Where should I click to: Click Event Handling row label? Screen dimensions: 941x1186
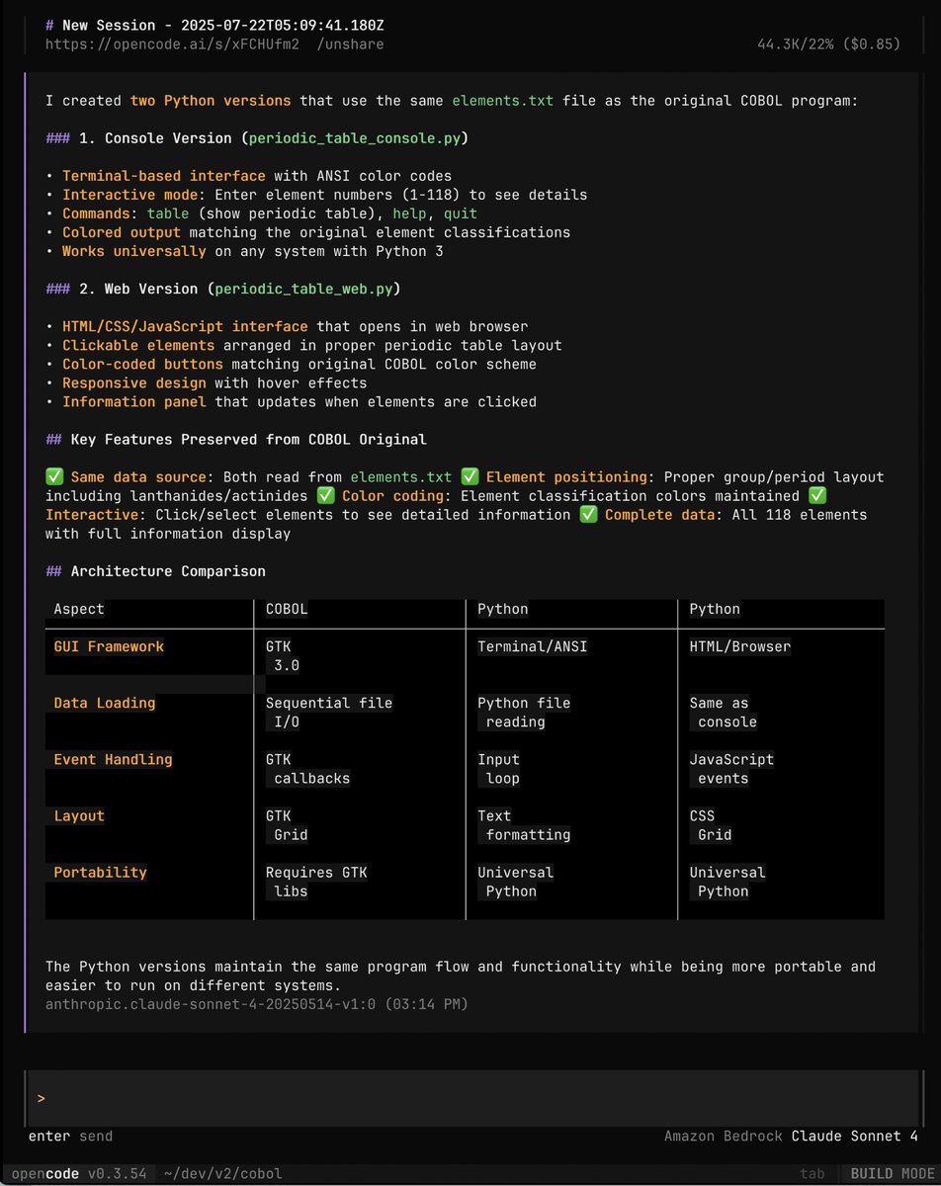click(x=113, y=759)
